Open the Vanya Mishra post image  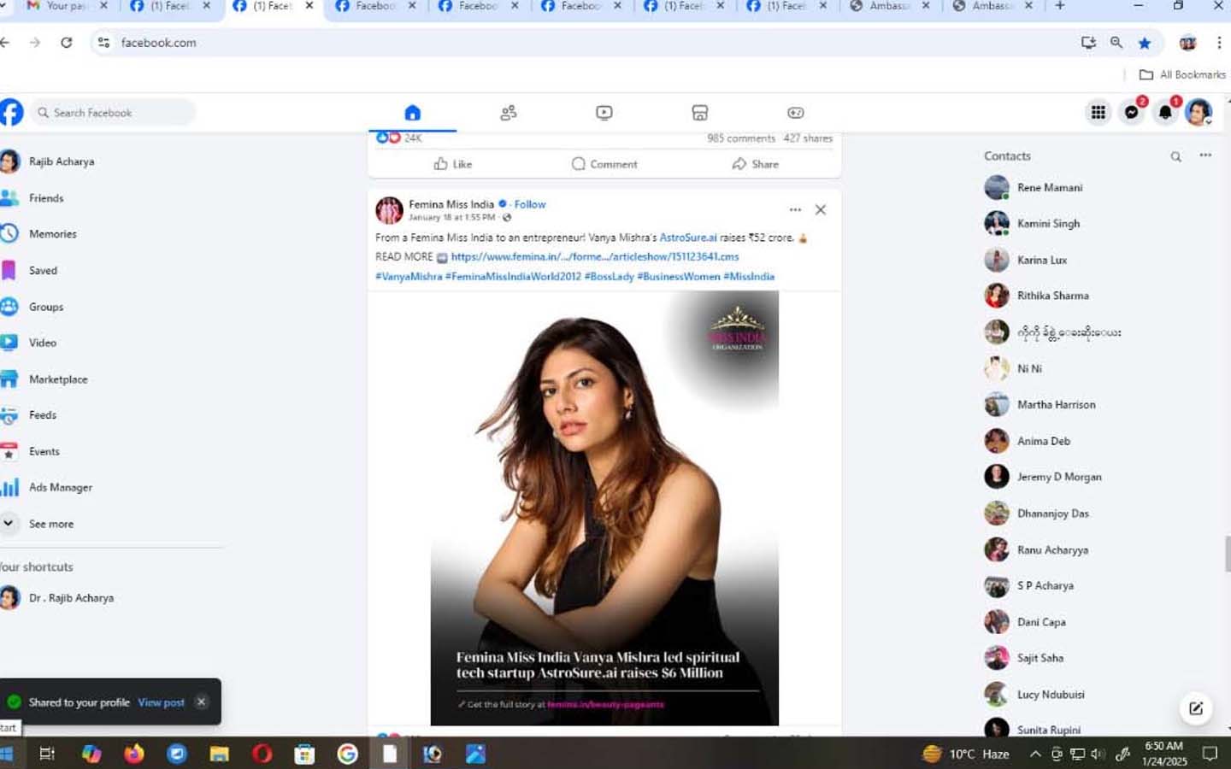tap(604, 508)
